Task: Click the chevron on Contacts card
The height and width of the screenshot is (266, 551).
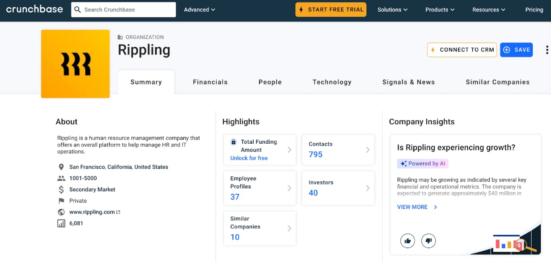Action: coord(368,150)
